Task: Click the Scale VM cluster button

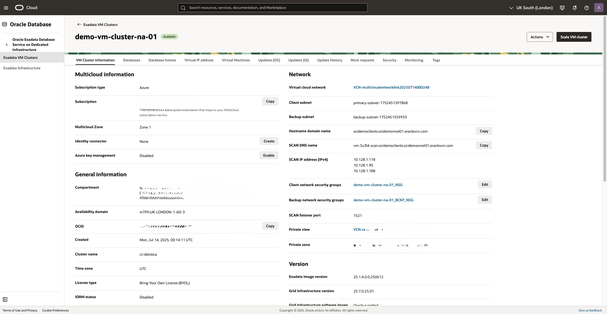Action: [573, 37]
